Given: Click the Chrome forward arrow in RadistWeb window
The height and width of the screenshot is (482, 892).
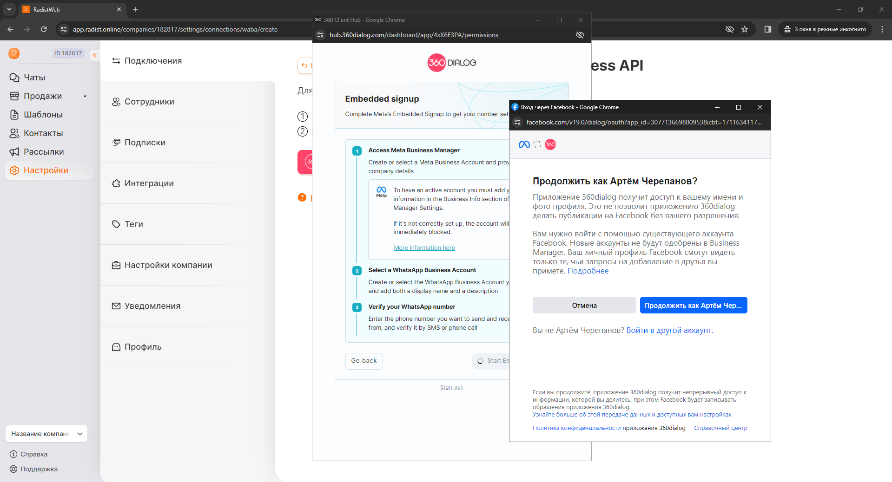Looking at the screenshot, I should pos(27,29).
